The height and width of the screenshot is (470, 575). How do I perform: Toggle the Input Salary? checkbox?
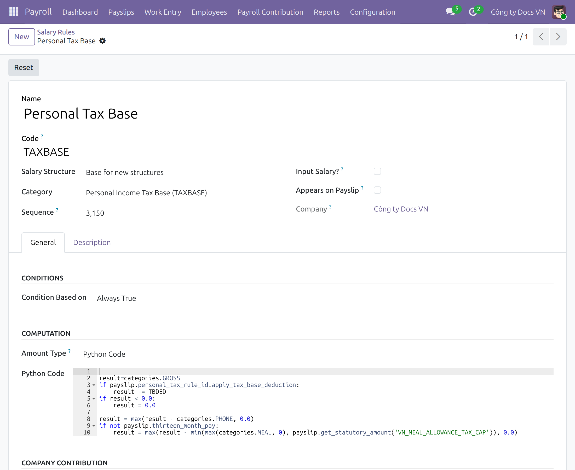click(377, 171)
